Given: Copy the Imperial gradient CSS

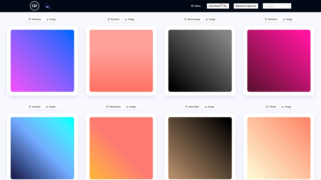Looking at the screenshot, I should click(x=35, y=107).
